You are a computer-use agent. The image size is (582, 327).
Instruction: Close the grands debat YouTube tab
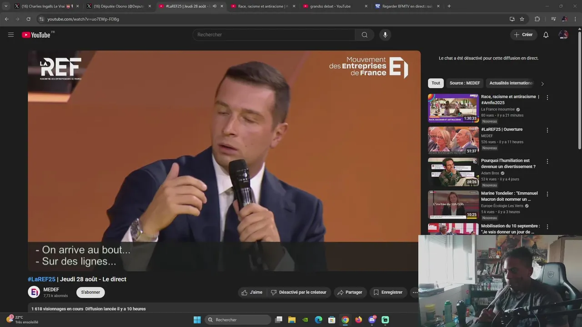pyautogui.click(x=366, y=6)
